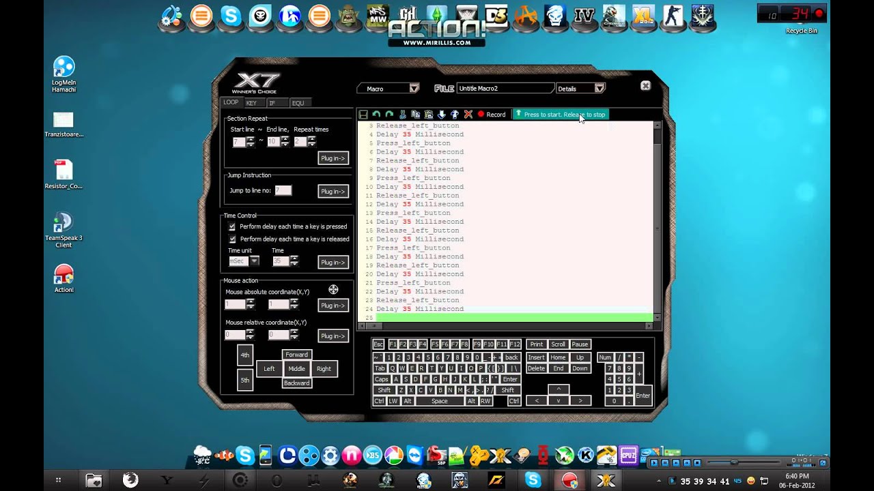Click the Backward scroll button
This screenshot has height=491, width=874.
pyautogui.click(x=296, y=383)
